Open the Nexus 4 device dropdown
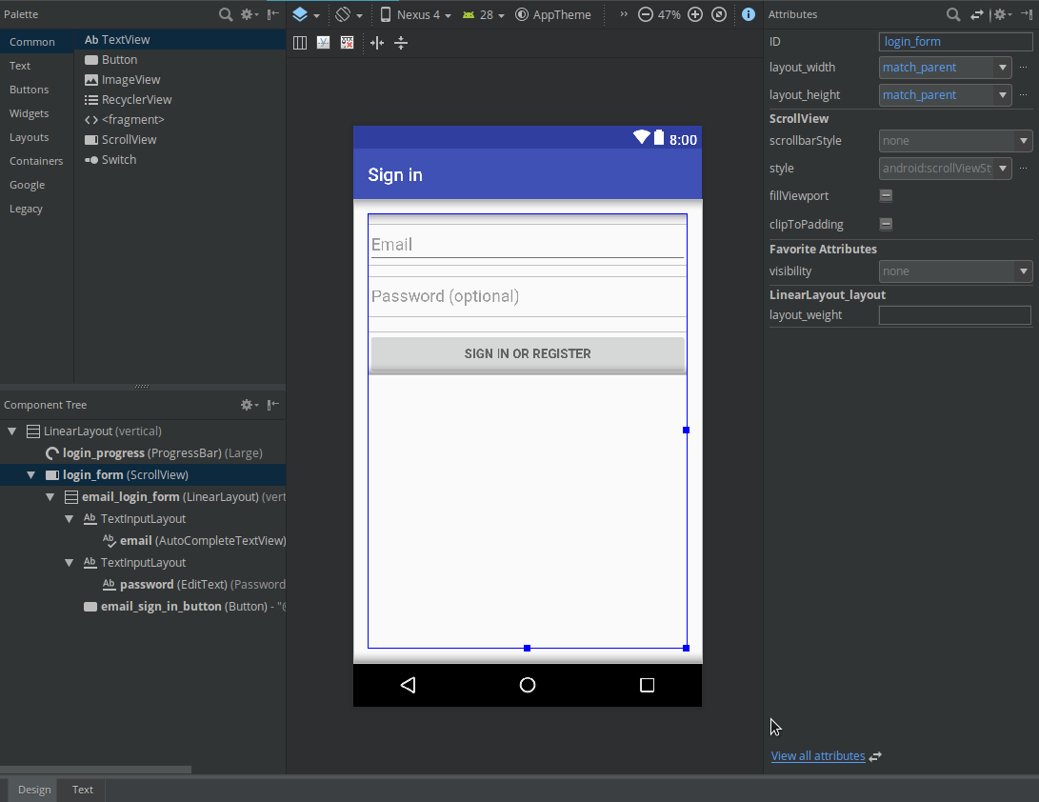 [416, 14]
